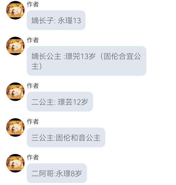Open the avatar beside the 嫡长子 message
The image size is (176, 185).
click(x=15, y=10)
